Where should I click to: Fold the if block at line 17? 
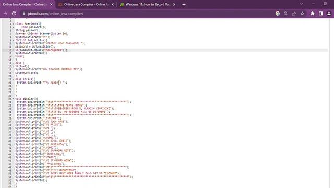13,66
